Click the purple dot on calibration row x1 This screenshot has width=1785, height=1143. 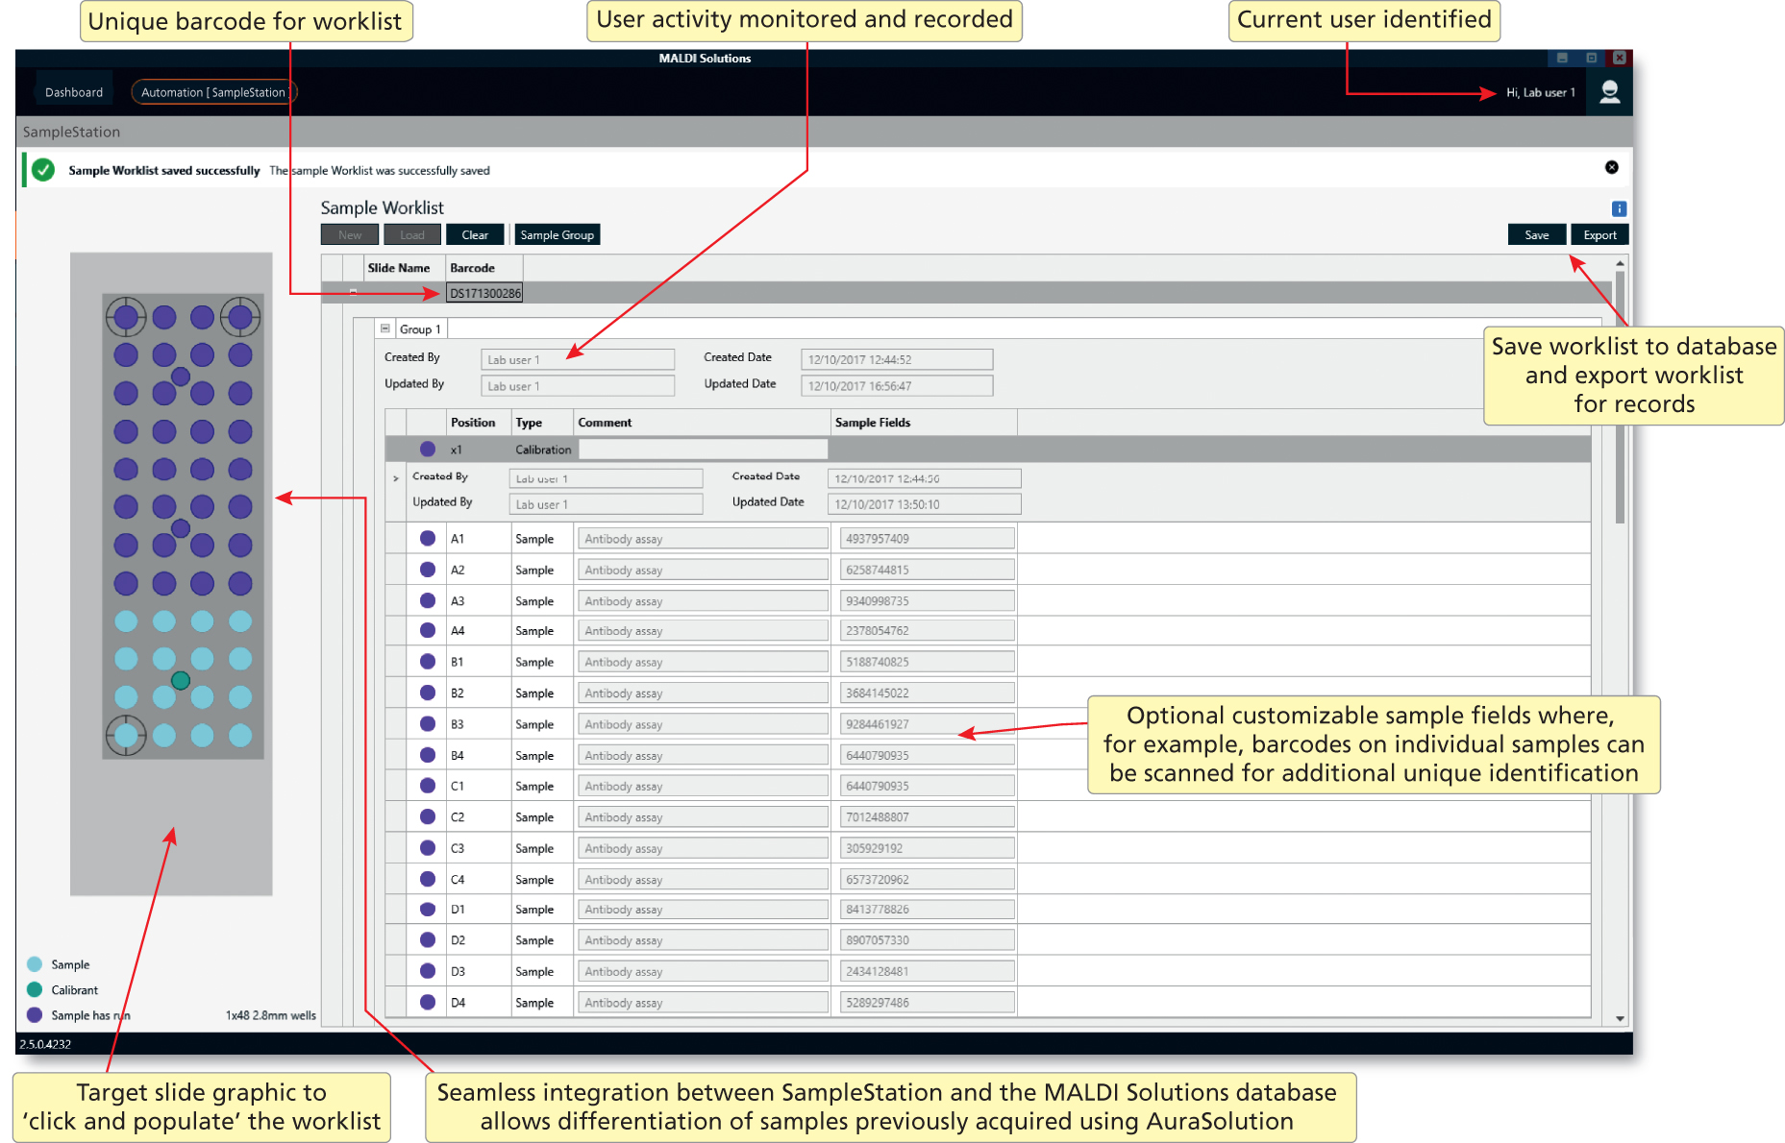428,449
